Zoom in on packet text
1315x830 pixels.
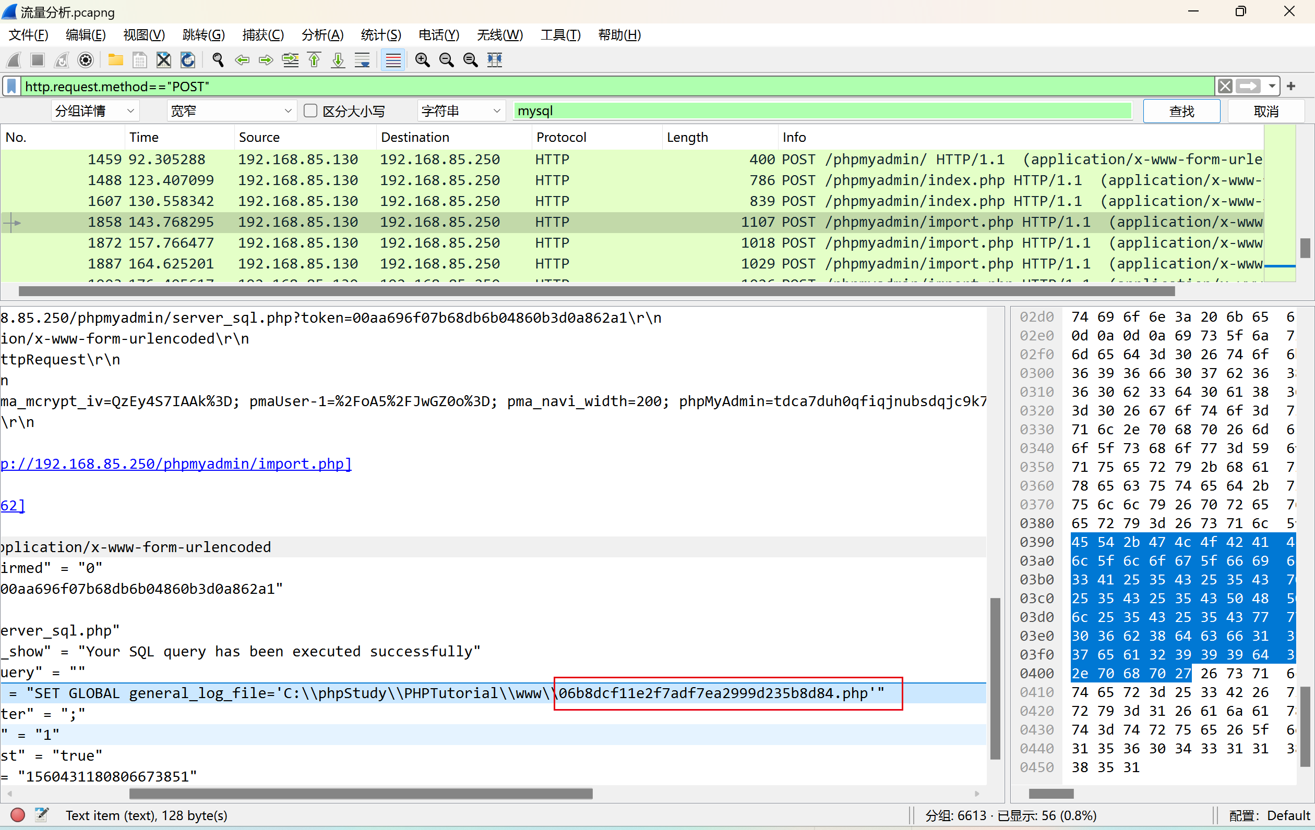click(422, 59)
